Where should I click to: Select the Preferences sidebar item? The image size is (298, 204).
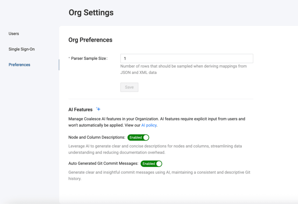coord(19,65)
